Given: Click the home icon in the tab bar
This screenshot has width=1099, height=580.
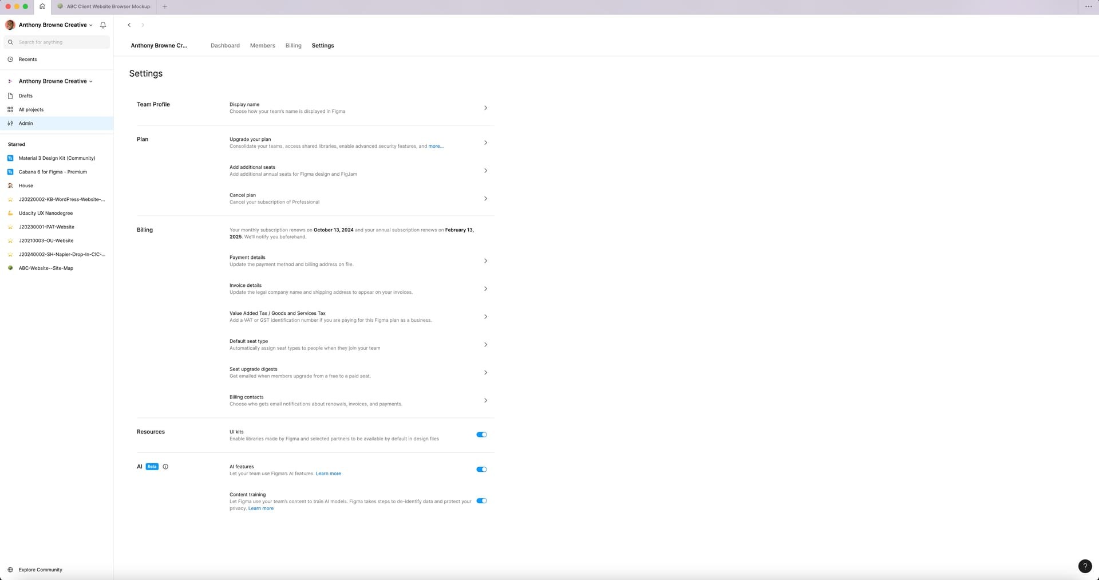Looking at the screenshot, I should (x=42, y=6).
